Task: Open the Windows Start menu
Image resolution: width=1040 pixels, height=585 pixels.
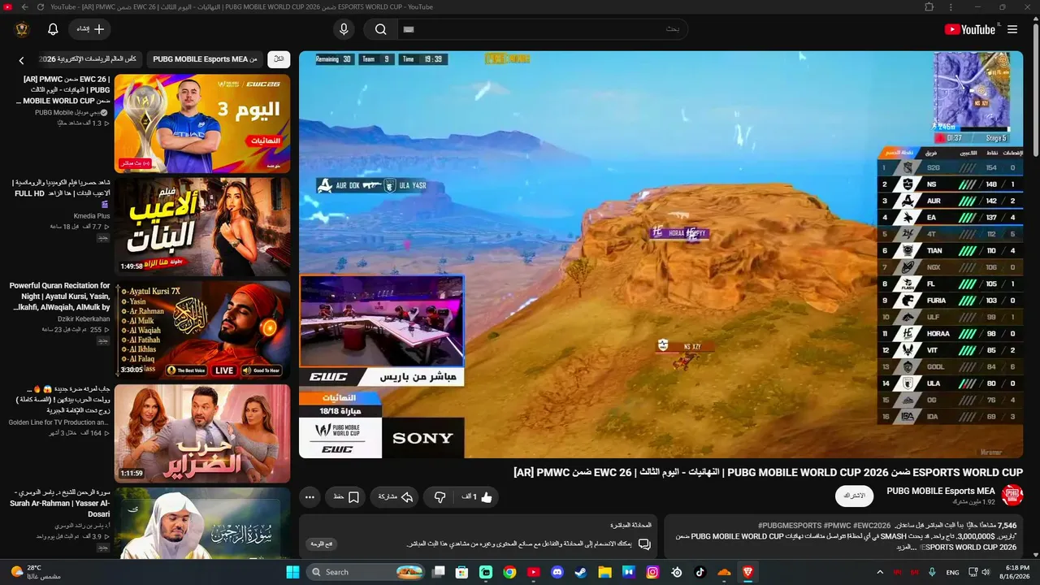Action: (292, 572)
